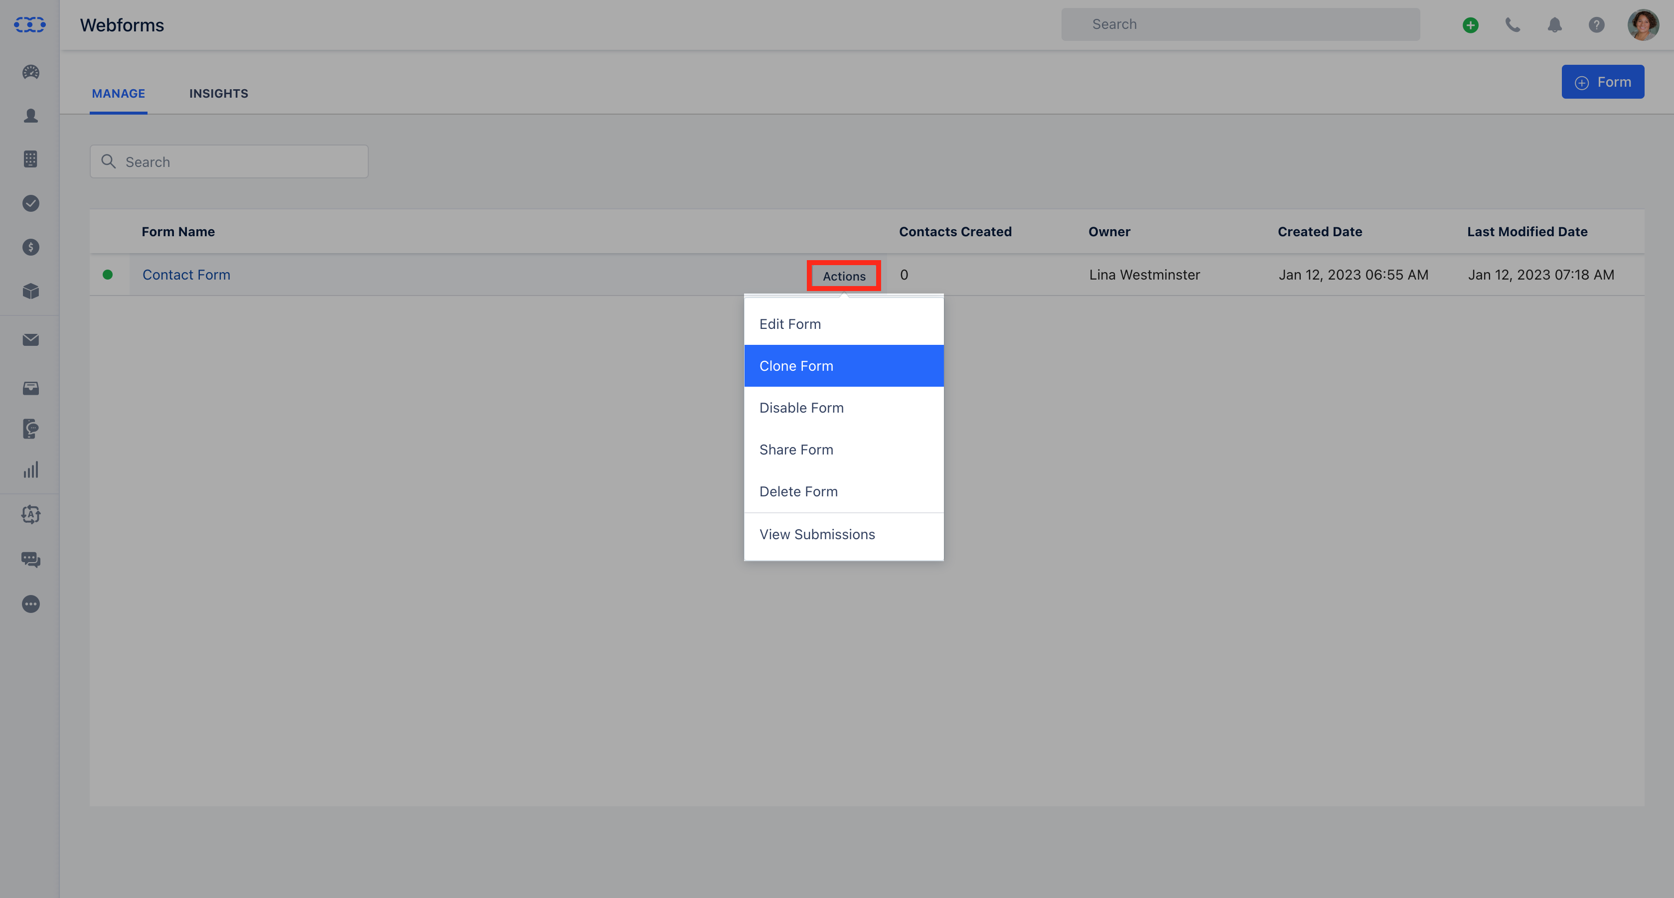Open the automation icon in sidebar
Image resolution: width=1674 pixels, height=898 pixels.
click(x=30, y=515)
